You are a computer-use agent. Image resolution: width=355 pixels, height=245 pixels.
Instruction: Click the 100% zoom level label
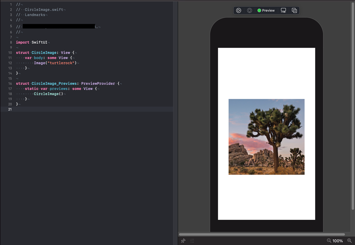click(338, 241)
